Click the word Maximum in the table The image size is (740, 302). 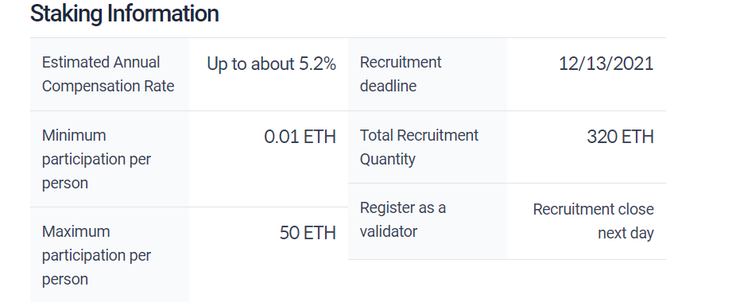pyautogui.click(x=76, y=232)
